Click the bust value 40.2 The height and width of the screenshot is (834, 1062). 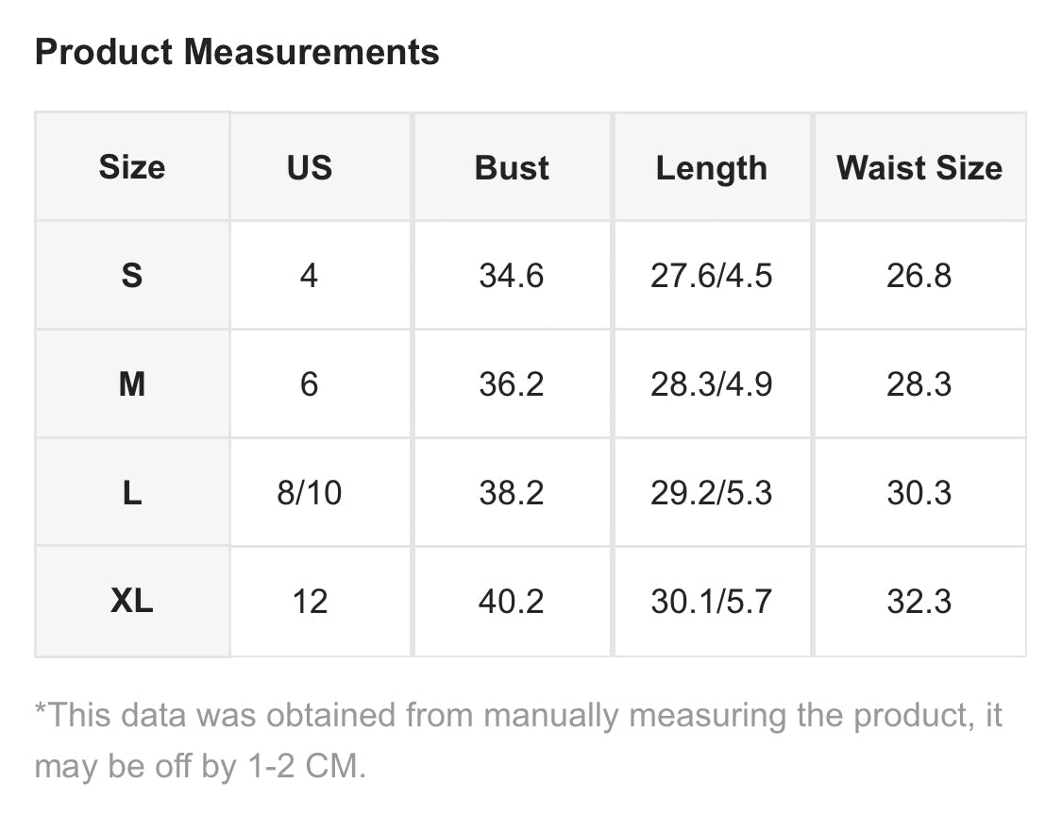click(512, 601)
